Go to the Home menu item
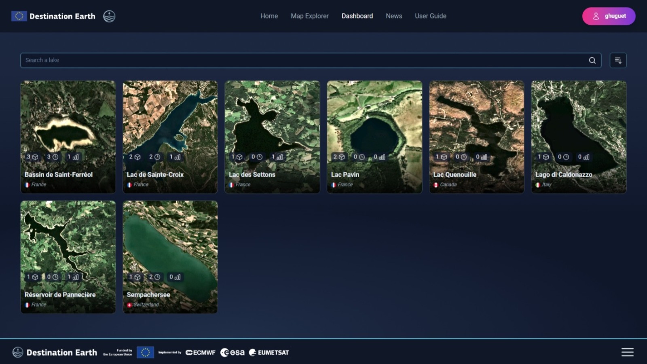This screenshot has width=647, height=364. (269, 16)
